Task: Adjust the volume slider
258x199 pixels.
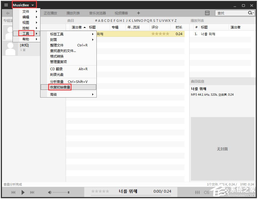Action: coord(62,192)
